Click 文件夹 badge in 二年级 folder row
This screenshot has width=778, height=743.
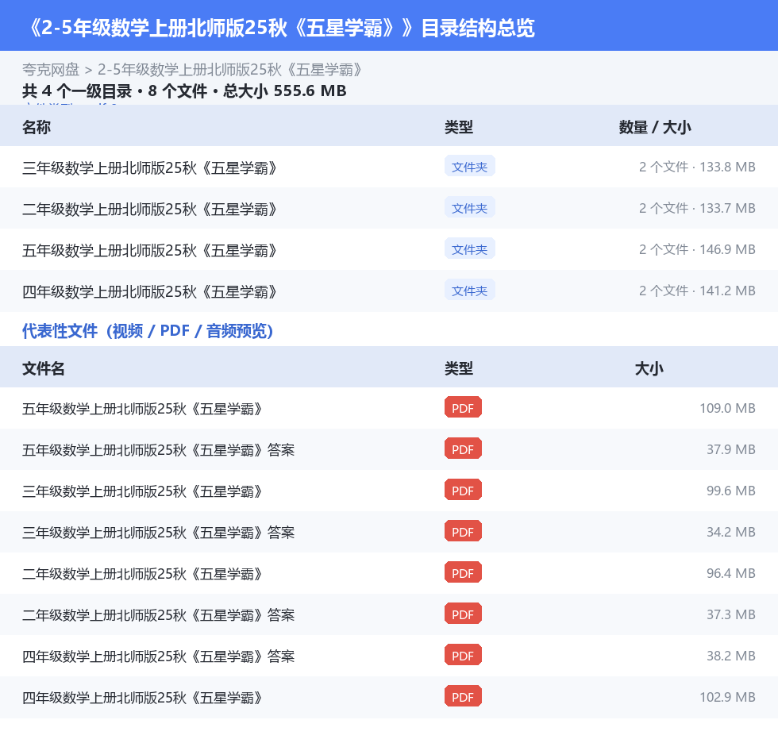(x=469, y=208)
